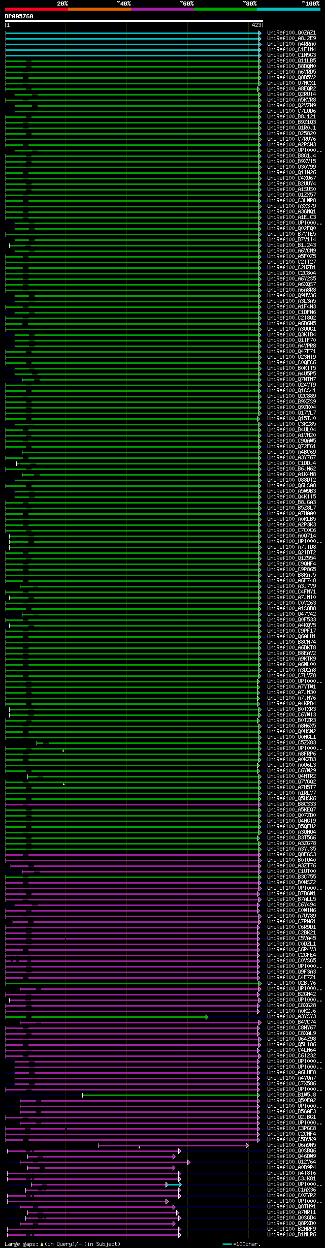Click the UniRef100_A8EQR2 label
Viewport: 325px width, 1248px height.
click(291, 89)
